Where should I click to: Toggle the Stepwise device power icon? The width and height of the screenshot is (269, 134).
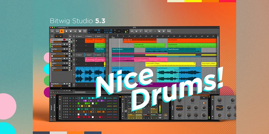[x=60, y=97]
